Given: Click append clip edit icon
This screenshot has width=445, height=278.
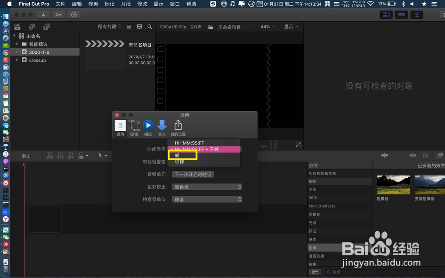Looking at the screenshot, I should pos(71,155).
